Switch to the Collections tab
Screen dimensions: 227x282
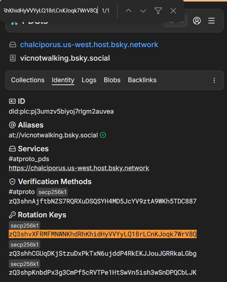(28, 80)
